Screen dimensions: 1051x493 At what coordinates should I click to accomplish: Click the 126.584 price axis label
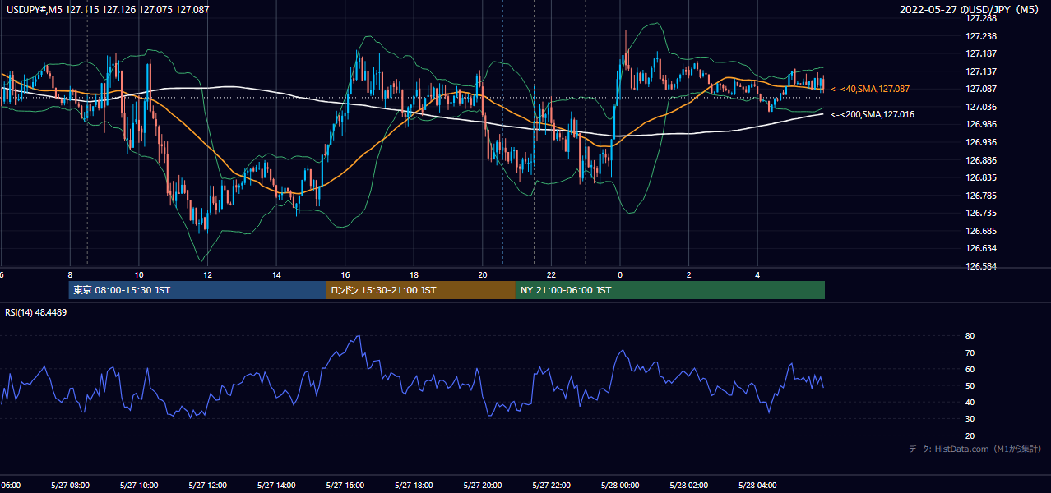pyautogui.click(x=981, y=266)
